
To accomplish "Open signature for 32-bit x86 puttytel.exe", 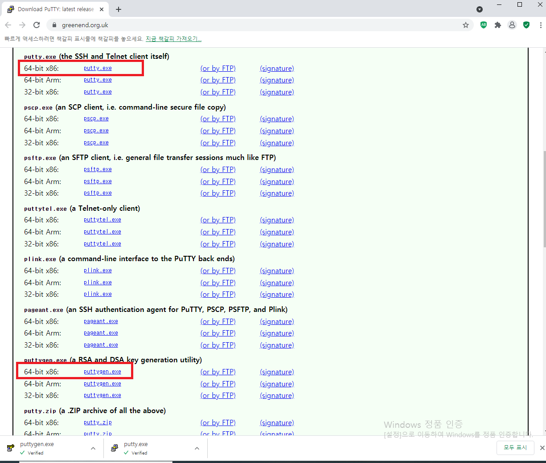I will 277,244.
